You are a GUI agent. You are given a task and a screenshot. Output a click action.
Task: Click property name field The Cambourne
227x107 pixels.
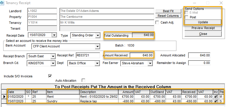point(107,17)
